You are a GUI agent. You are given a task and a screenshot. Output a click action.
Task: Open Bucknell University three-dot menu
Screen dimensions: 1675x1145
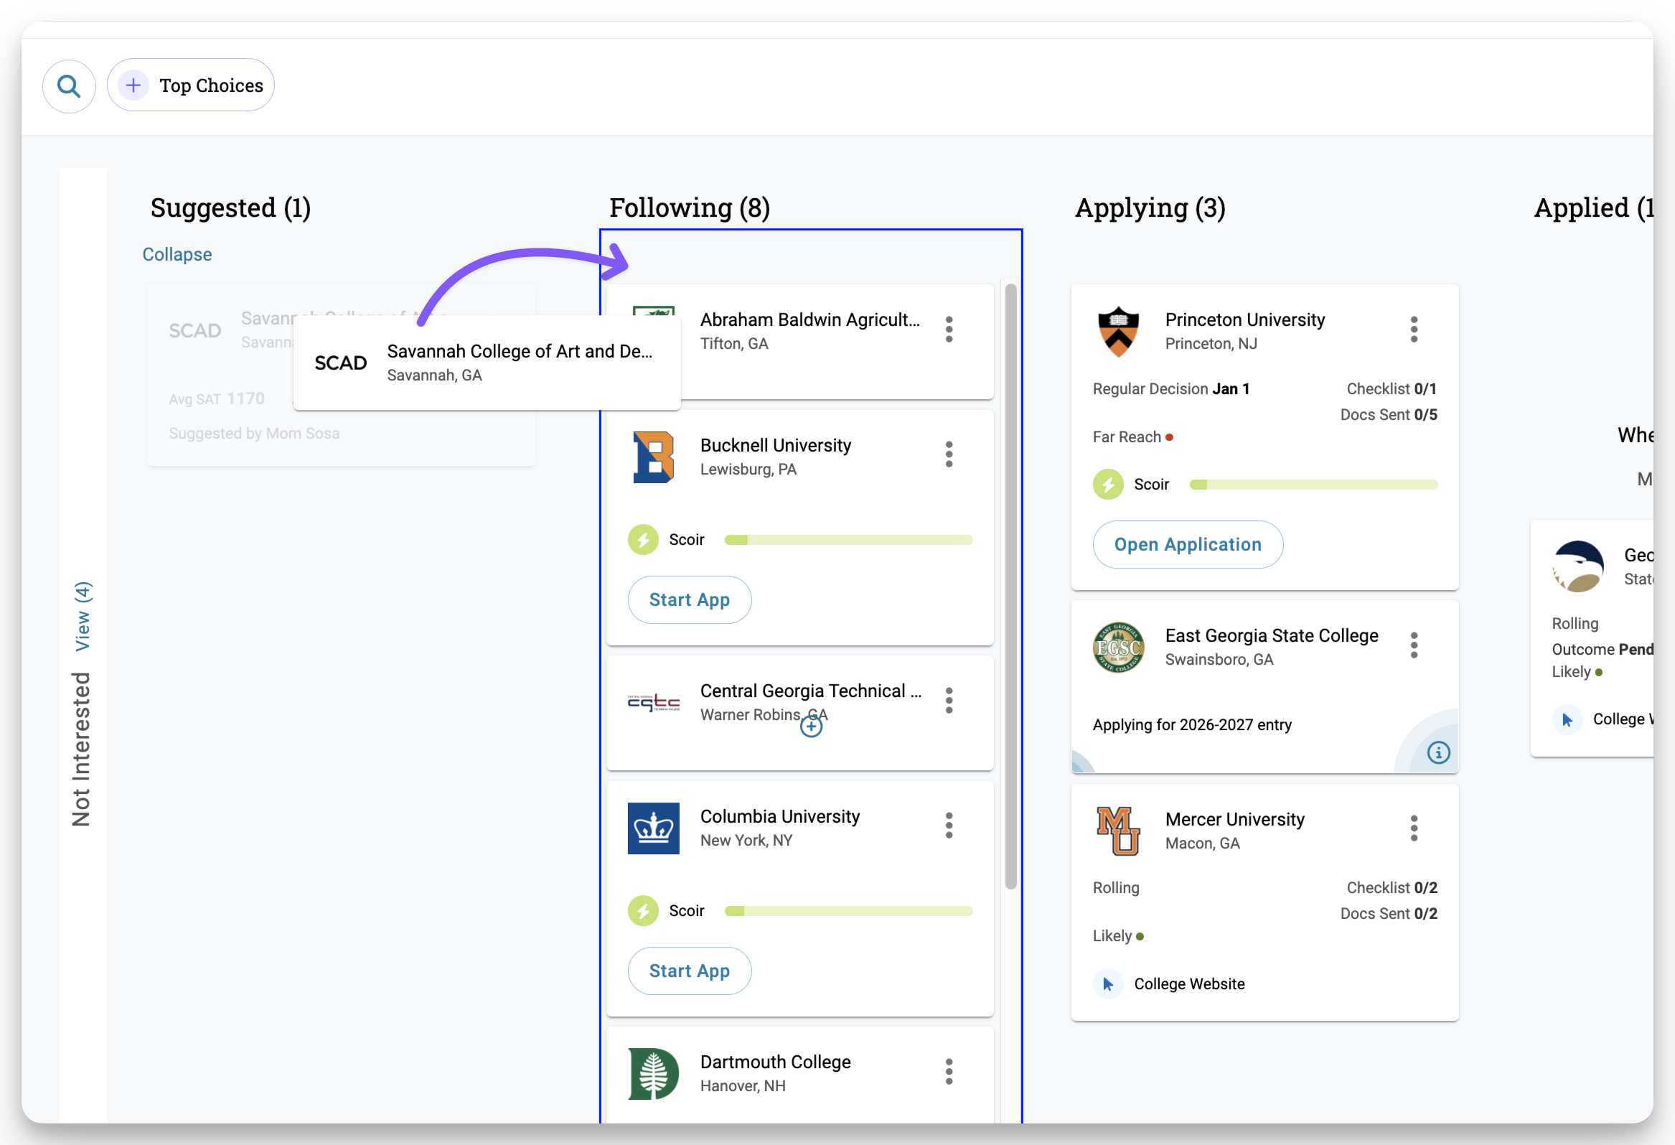tap(949, 454)
